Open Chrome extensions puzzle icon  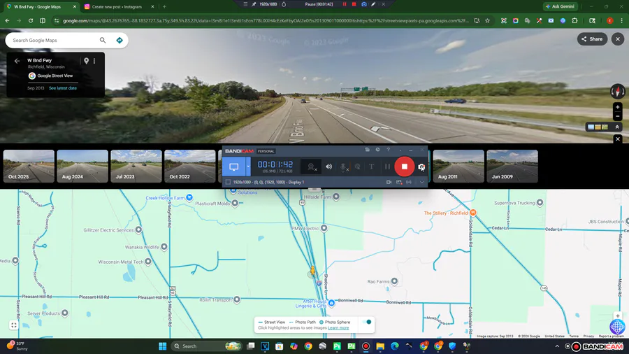click(574, 20)
